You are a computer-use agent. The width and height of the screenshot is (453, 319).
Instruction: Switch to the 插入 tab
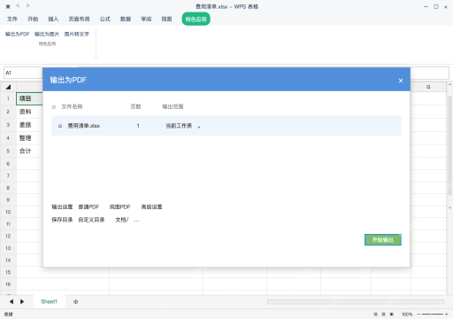coord(53,19)
